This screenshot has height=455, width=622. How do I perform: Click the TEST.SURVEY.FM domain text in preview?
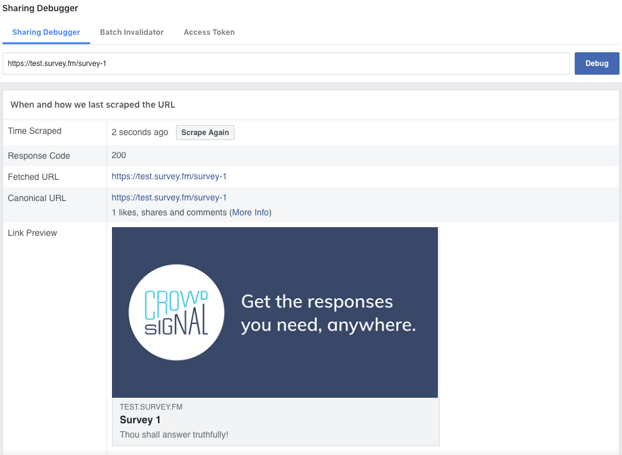pyautogui.click(x=151, y=407)
